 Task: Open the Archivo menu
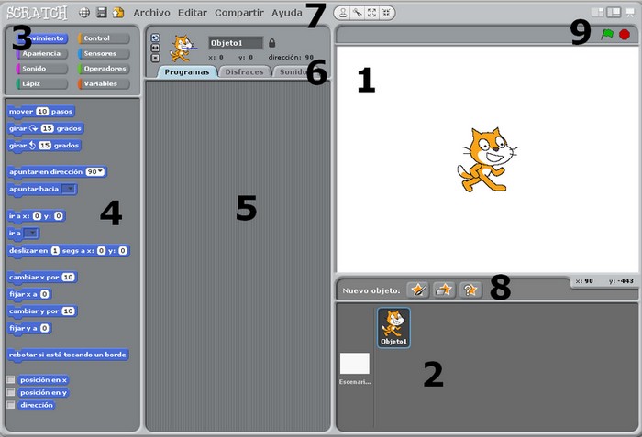151,13
